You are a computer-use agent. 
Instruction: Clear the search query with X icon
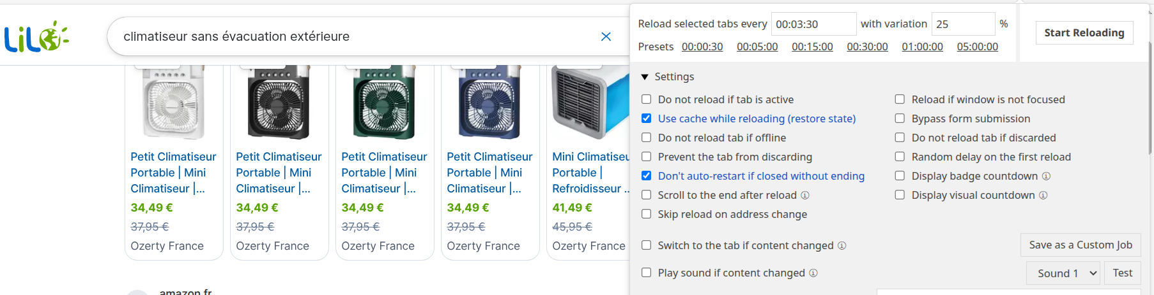[606, 36]
